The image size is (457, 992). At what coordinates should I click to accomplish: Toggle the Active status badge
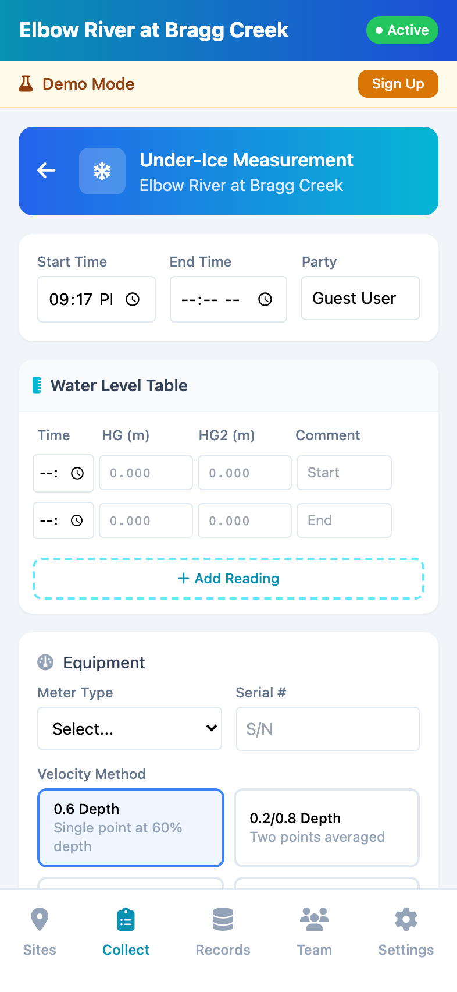point(402,30)
